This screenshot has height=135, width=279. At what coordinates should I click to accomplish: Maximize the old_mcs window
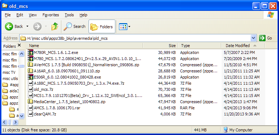pos(264,7)
